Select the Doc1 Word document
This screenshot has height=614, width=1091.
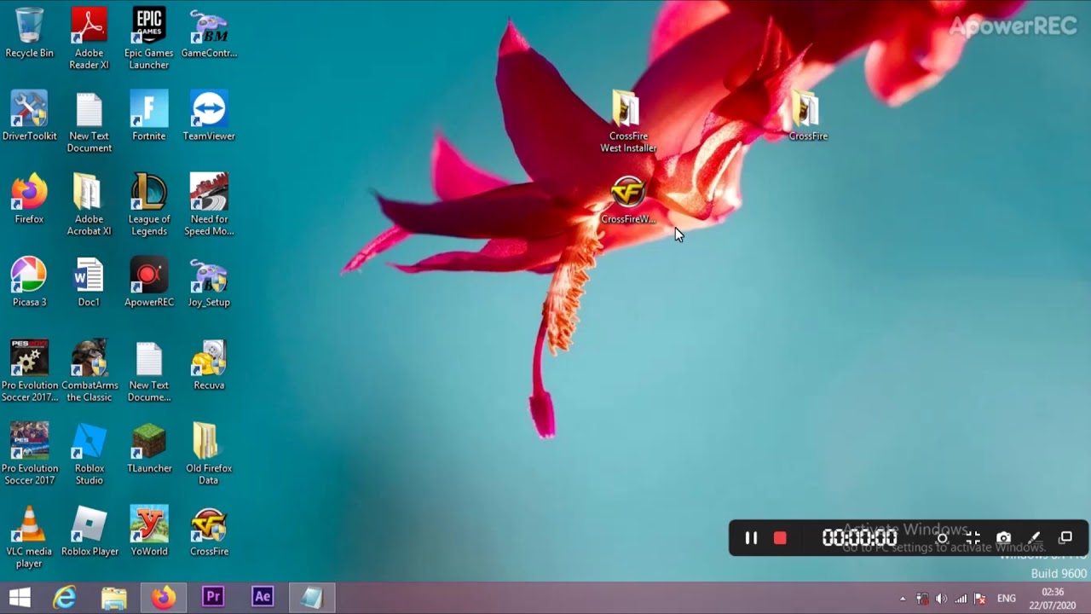tap(89, 282)
